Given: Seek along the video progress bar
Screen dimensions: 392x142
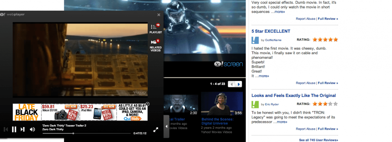Looking at the screenshot, I should point(87,134).
